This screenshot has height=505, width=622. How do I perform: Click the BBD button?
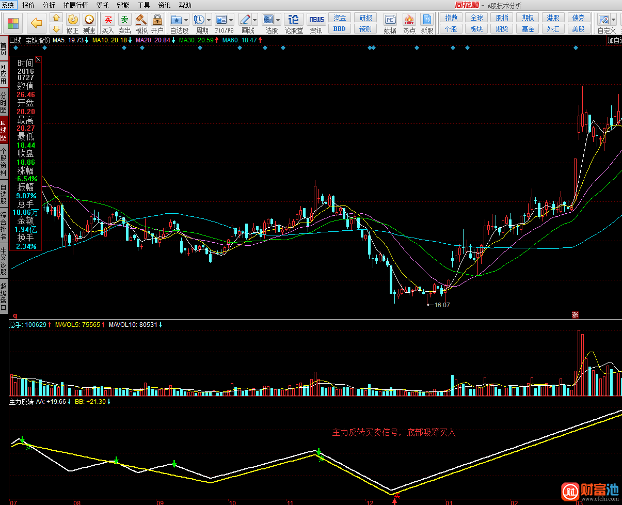point(340,29)
